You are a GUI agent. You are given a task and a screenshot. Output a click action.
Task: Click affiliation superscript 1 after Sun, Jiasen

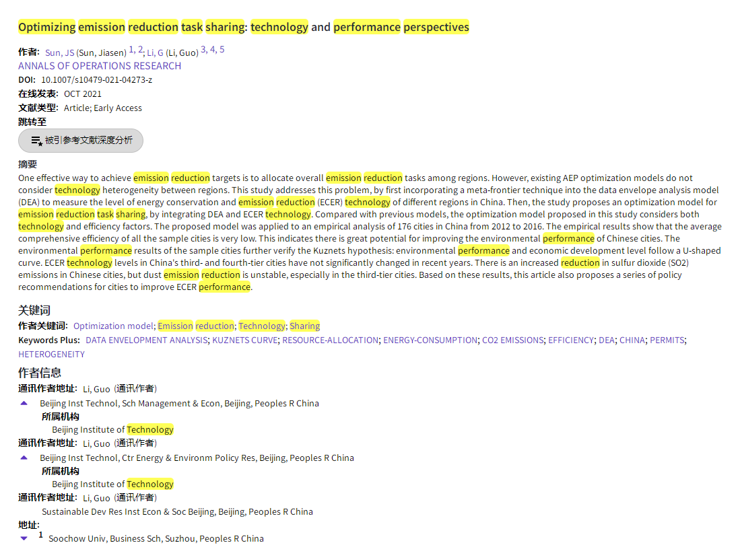[x=131, y=50]
